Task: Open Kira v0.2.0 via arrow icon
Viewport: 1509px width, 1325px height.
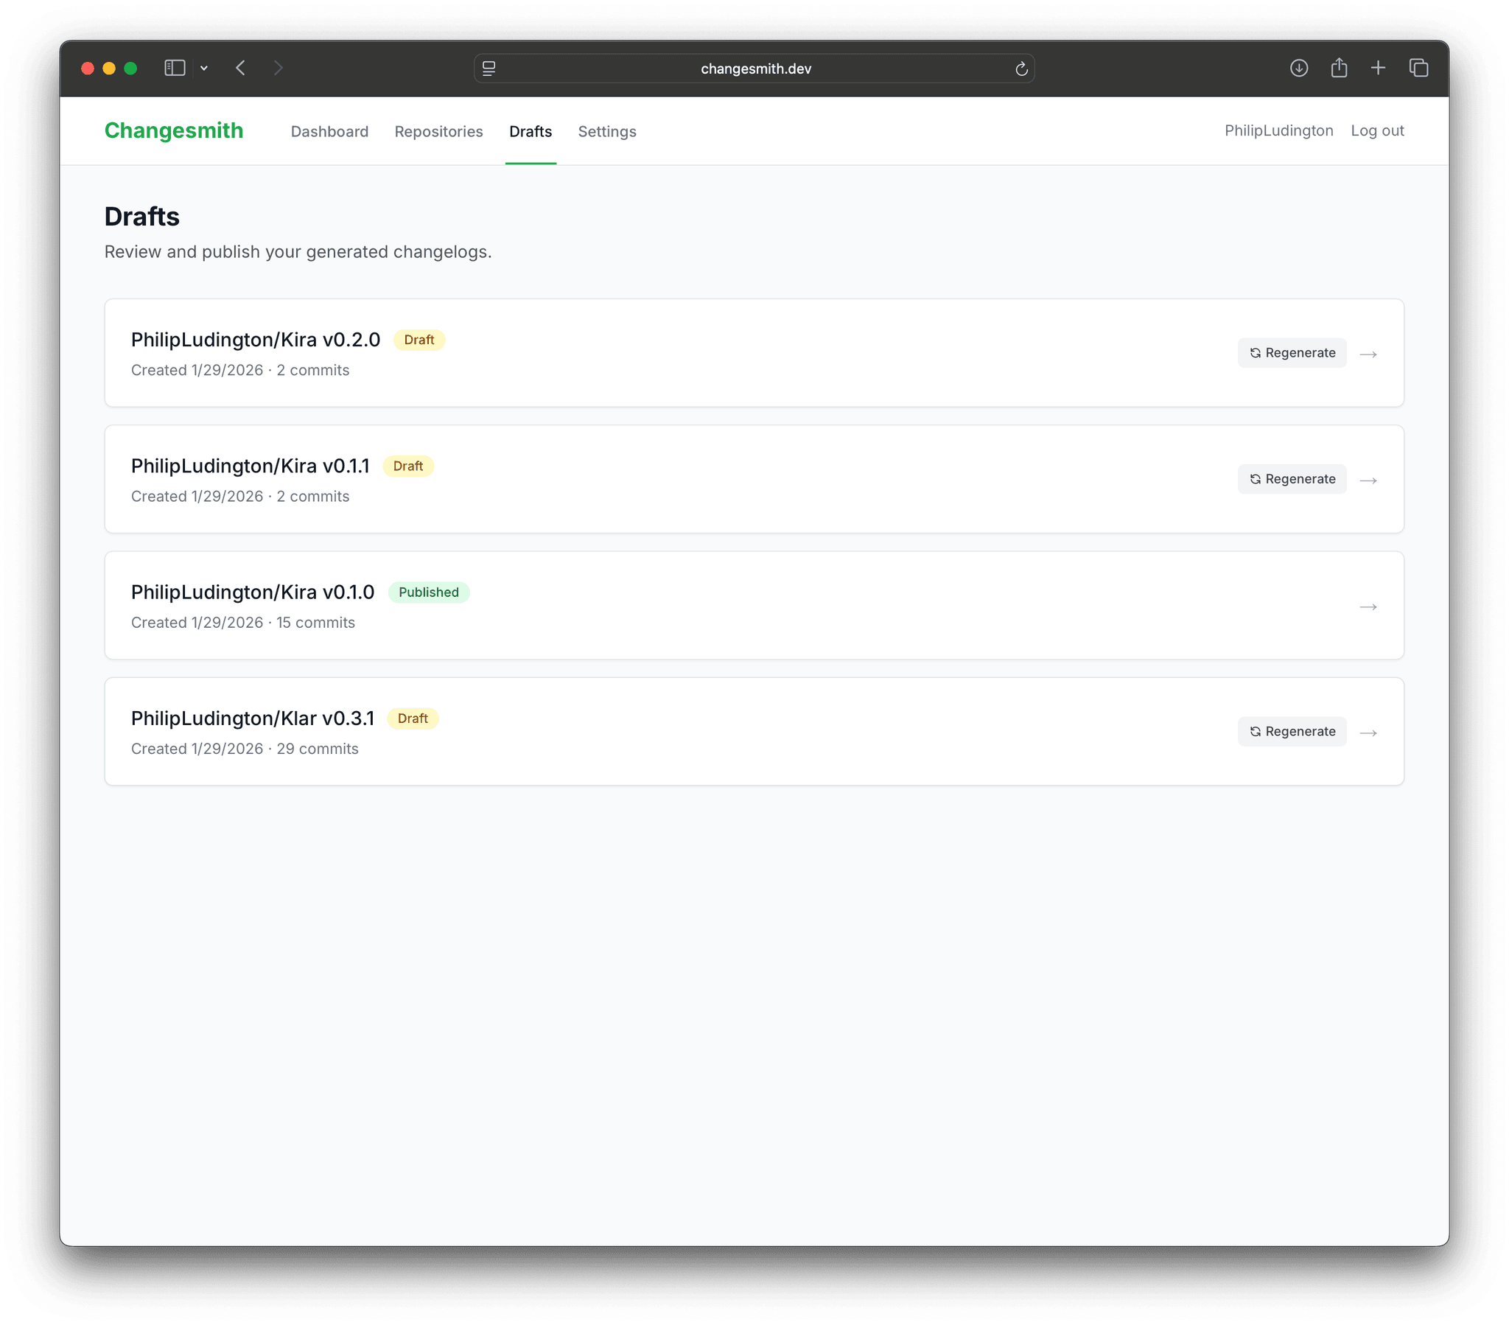Action: (x=1368, y=354)
